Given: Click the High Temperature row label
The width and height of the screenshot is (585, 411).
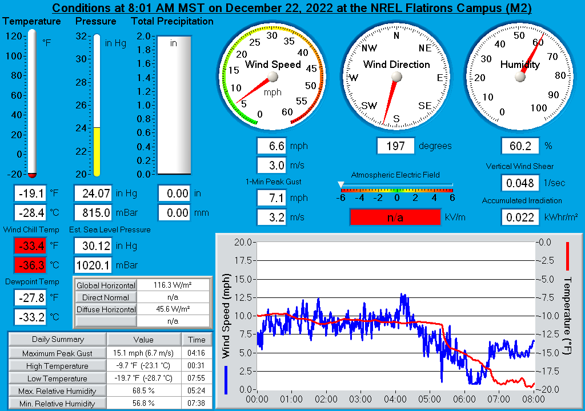Looking at the screenshot, I should [58, 366].
